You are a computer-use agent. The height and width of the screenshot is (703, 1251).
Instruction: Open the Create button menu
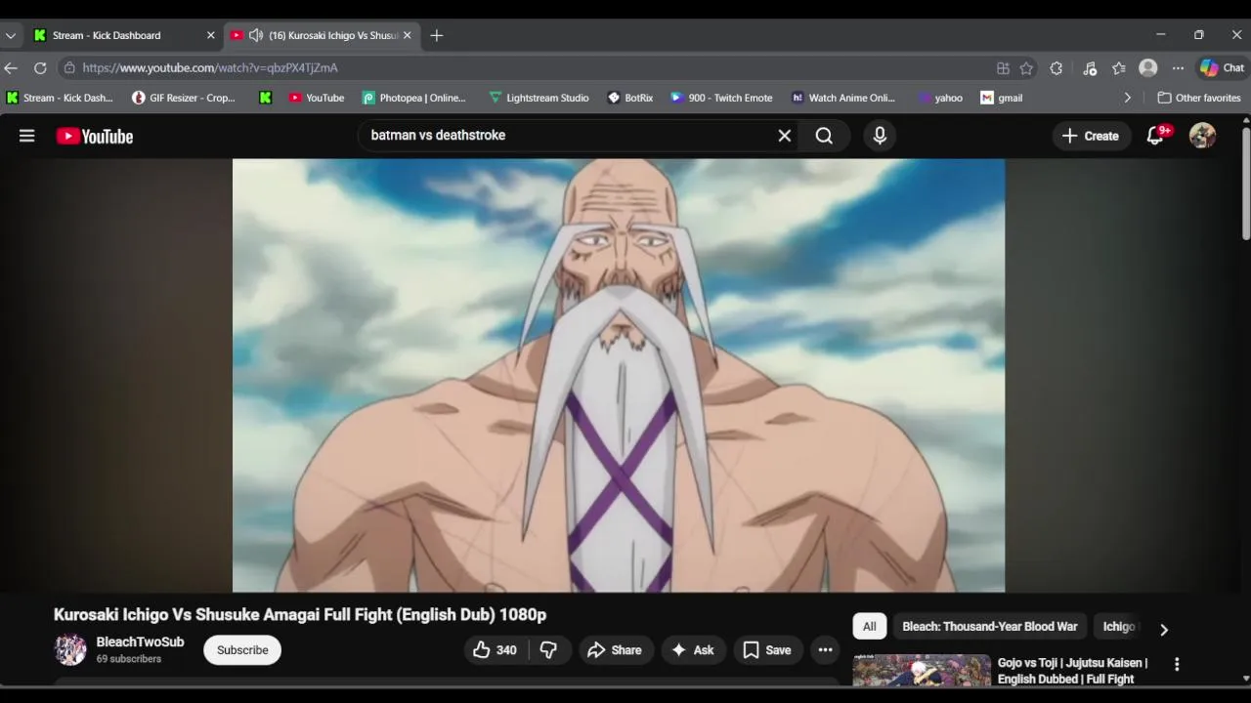pos(1090,136)
